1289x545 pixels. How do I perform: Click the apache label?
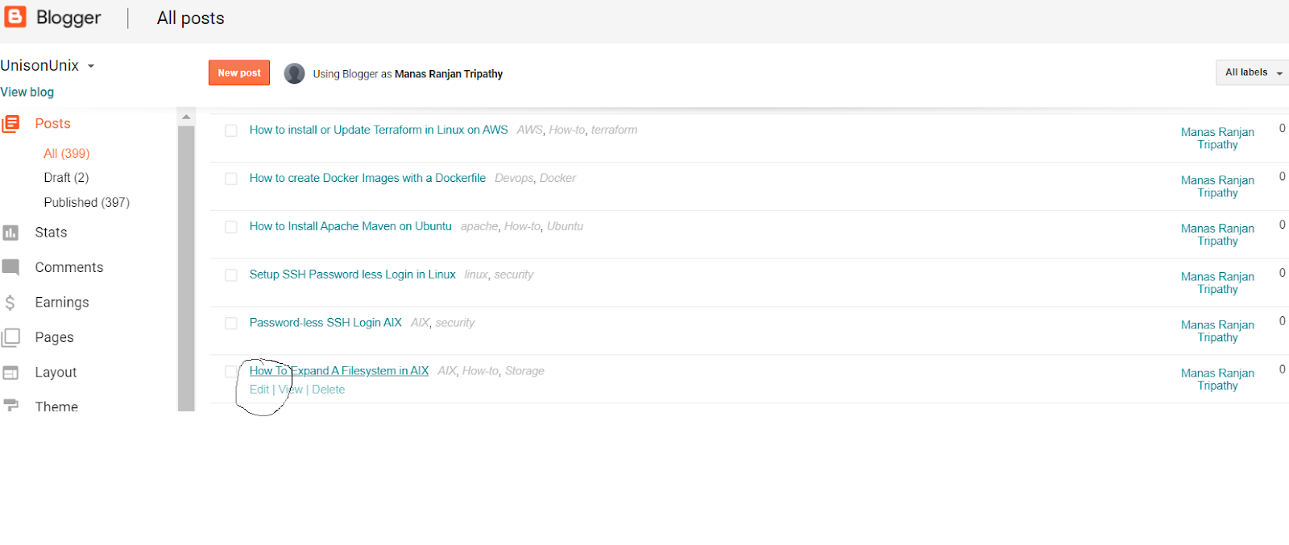(479, 226)
